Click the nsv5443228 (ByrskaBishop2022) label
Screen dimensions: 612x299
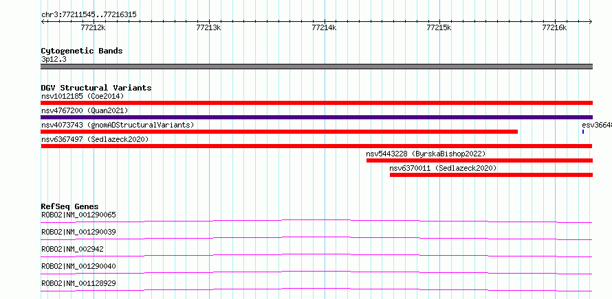pos(426,154)
